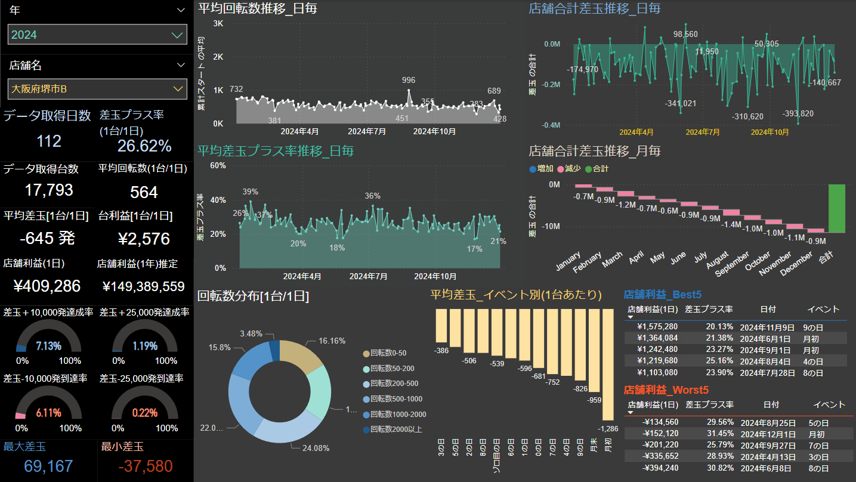The width and height of the screenshot is (856, 482).
Task: Sort Best5 table by 日付 column header
Action: pos(768,309)
